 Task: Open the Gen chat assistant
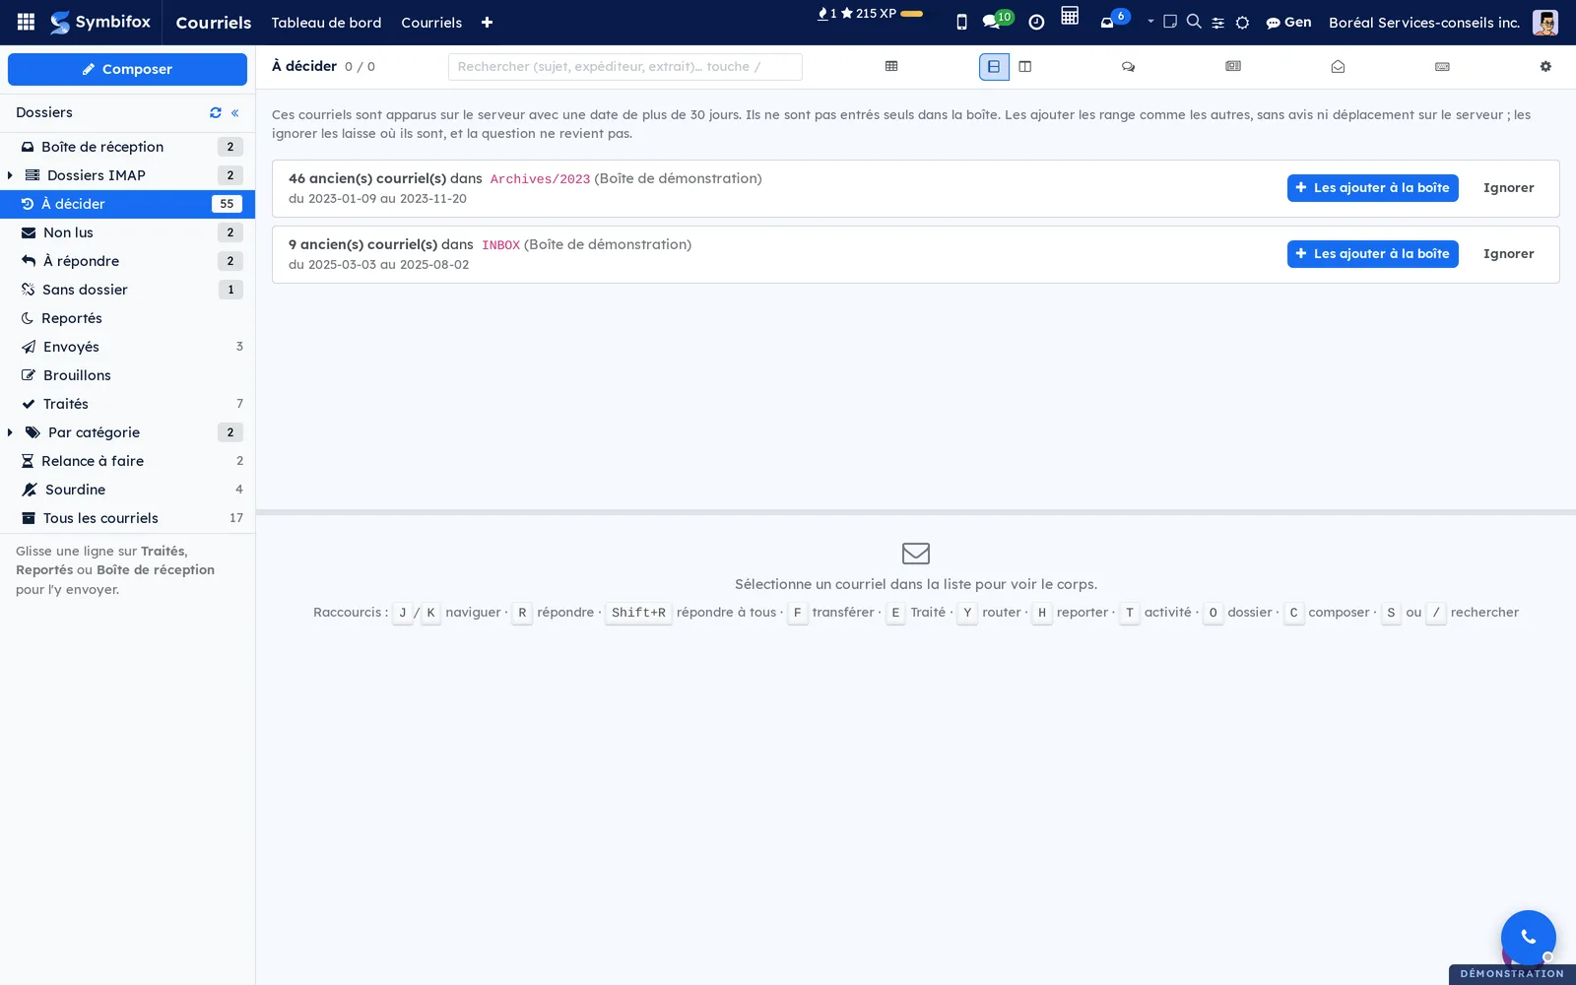(x=1288, y=22)
